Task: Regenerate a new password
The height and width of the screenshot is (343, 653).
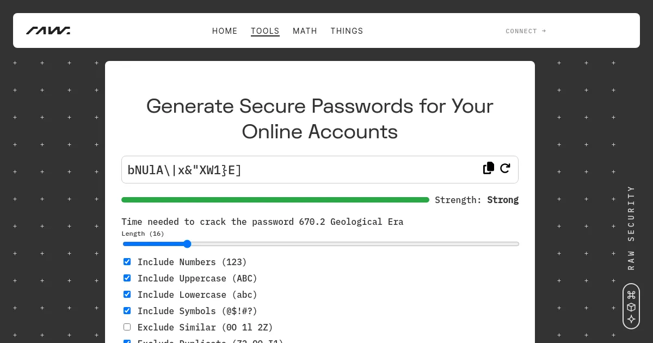Action: pos(505,168)
